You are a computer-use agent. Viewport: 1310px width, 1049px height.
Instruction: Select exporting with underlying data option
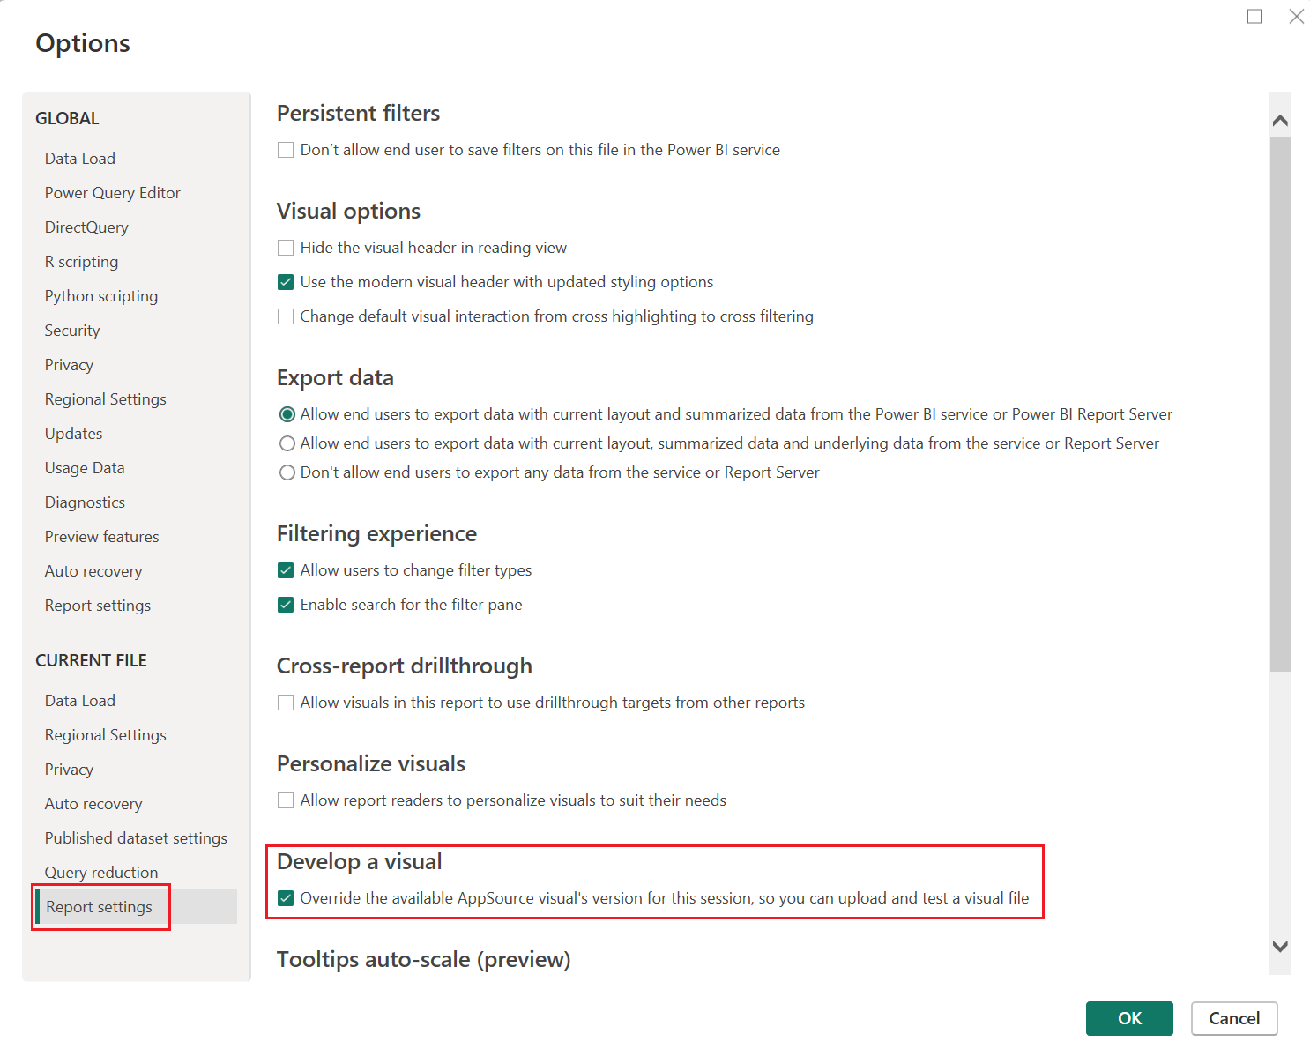pos(287,443)
